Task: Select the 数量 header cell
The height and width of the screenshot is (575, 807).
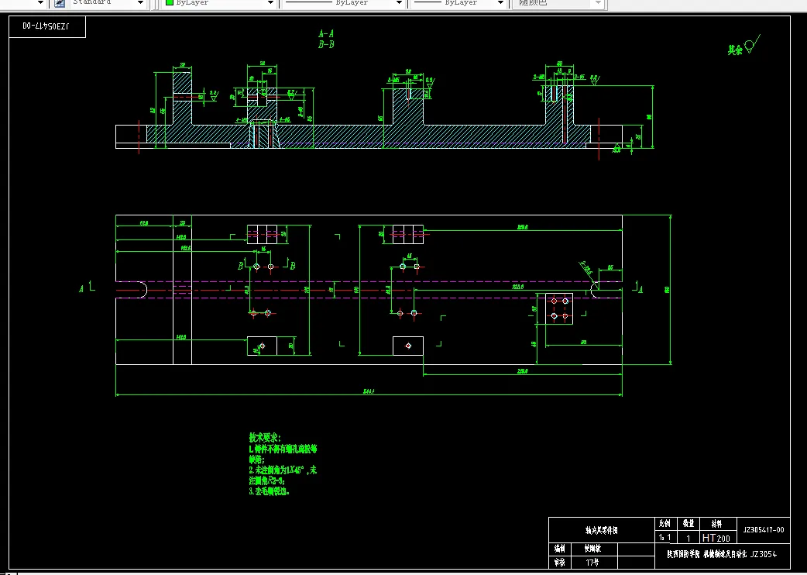Action: (x=688, y=524)
